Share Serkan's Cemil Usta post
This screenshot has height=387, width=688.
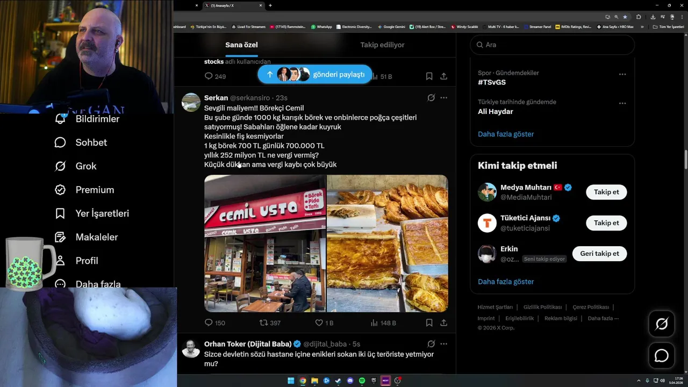click(443, 322)
